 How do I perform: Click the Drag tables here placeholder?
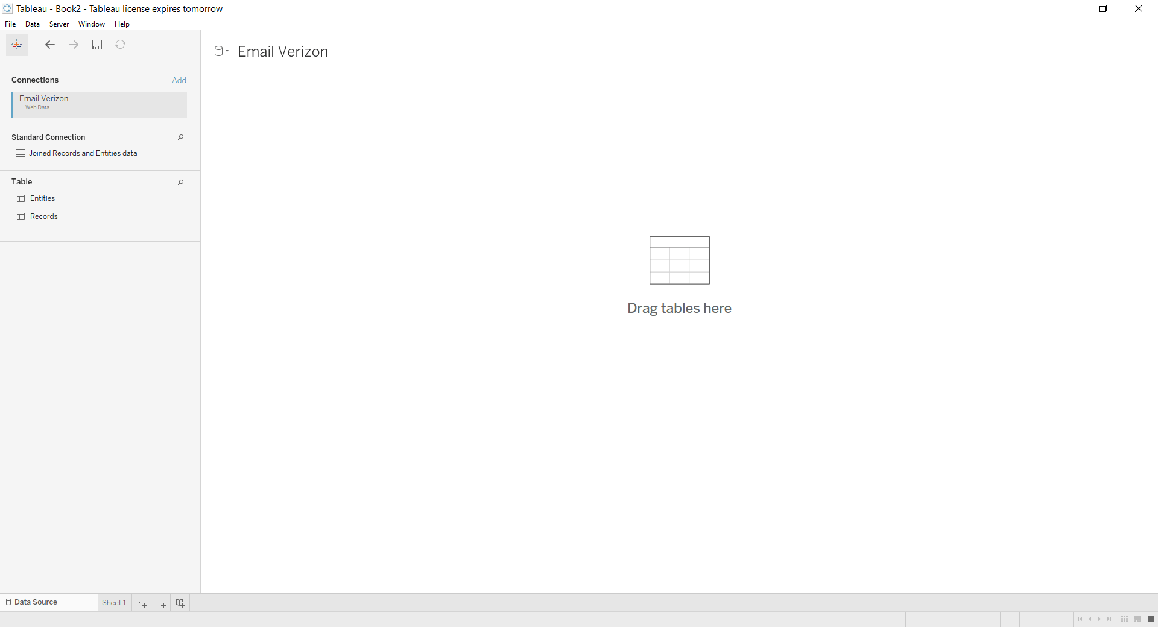pos(679,276)
